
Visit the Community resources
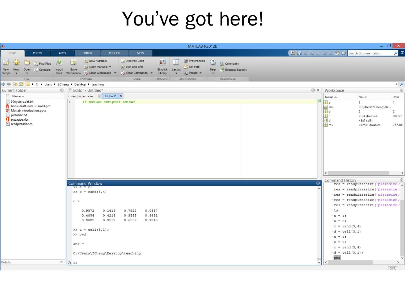(229, 64)
